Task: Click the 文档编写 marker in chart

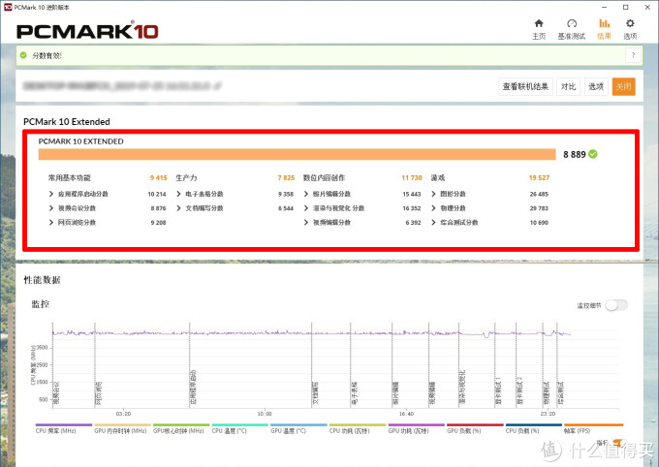Action: point(315,393)
